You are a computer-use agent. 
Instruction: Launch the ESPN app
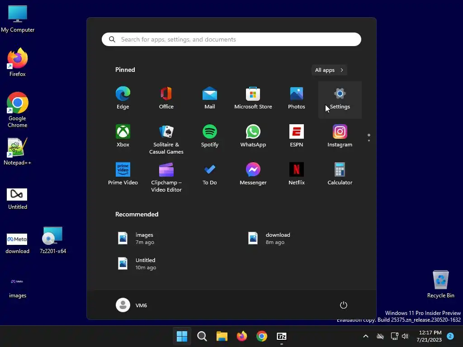(x=297, y=136)
